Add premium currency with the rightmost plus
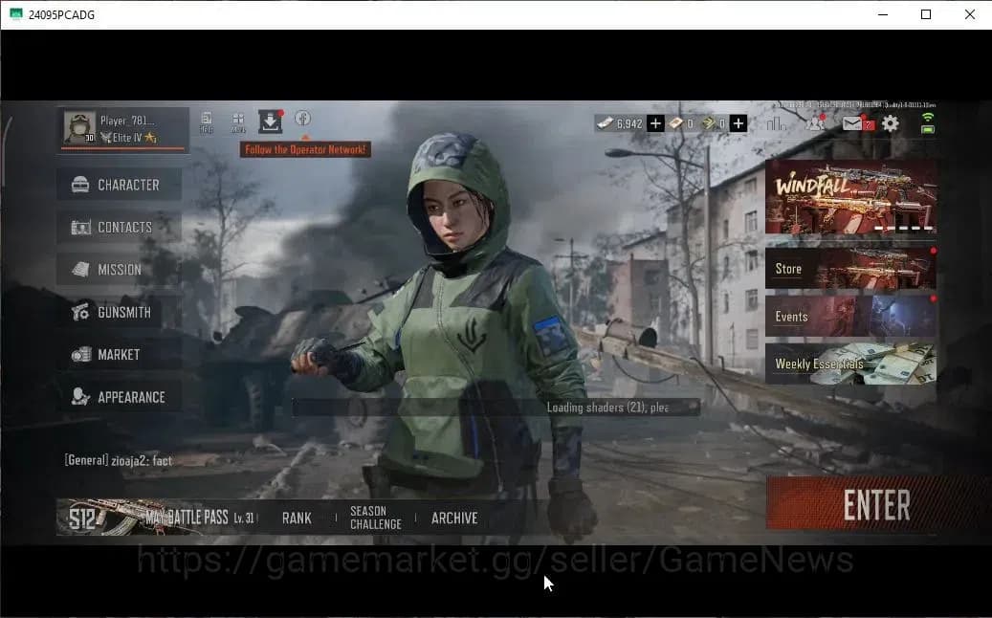 738,123
